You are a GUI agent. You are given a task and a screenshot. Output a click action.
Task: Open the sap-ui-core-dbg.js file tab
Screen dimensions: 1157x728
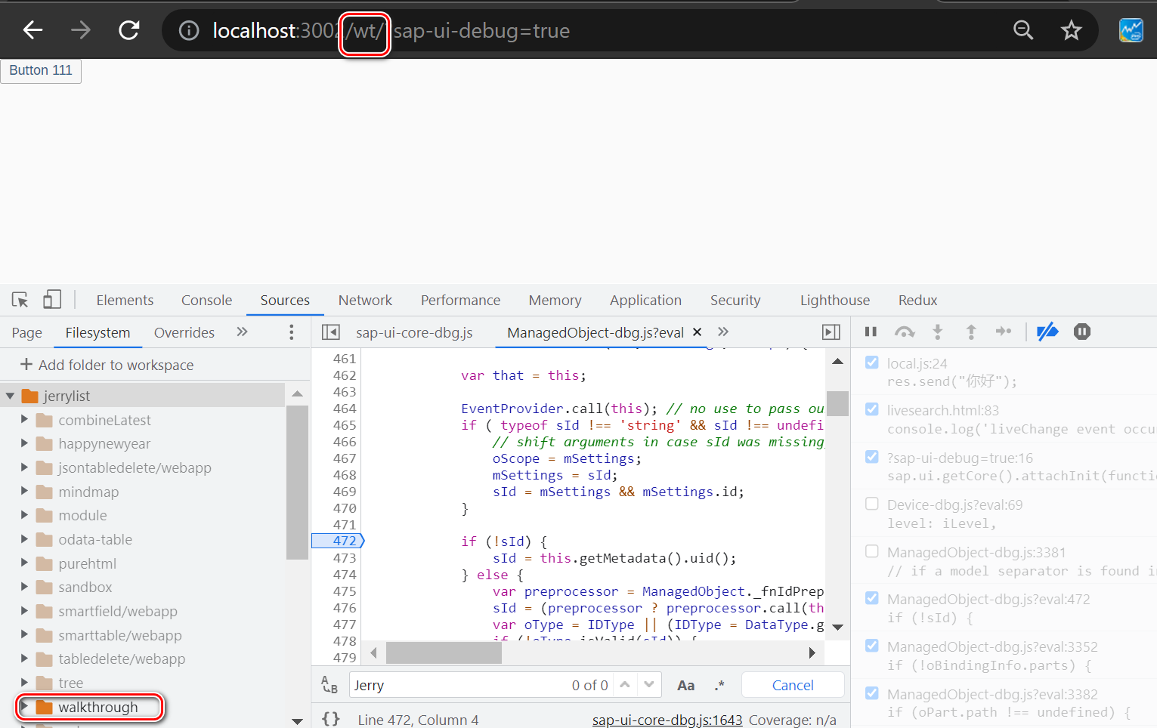pos(414,332)
